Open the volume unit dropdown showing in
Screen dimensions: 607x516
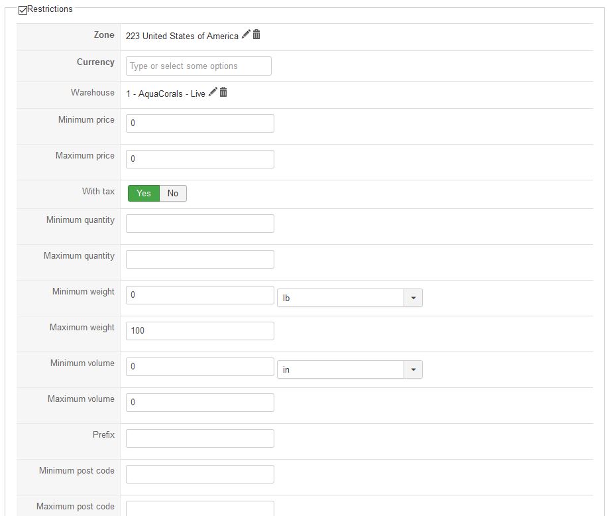click(x=349, y=369)
